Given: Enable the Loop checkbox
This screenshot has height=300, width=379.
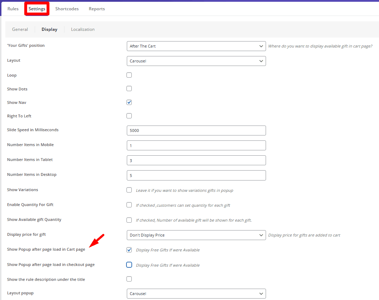Looking at the screenshot, I should 129,75.
